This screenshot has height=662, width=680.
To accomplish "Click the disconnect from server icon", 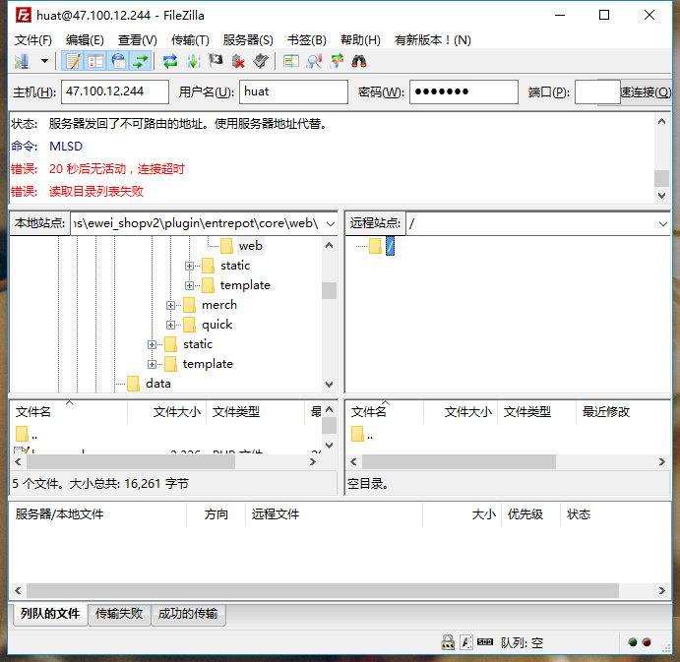I will click(238, 61).
